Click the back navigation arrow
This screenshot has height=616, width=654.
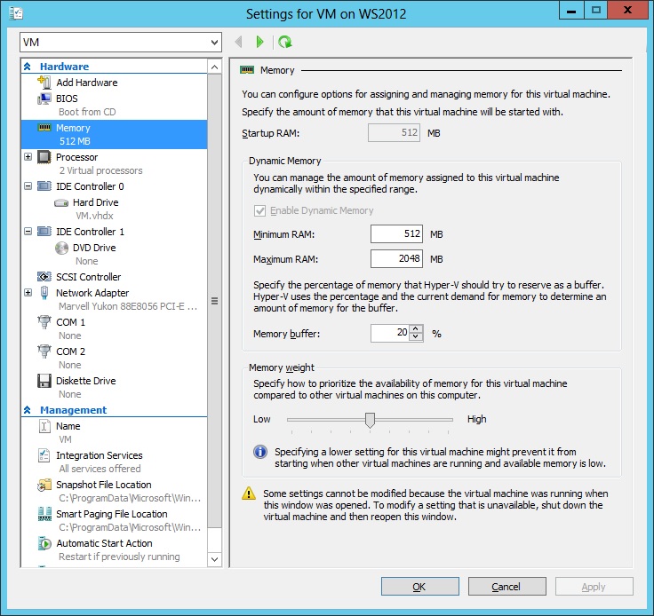click(x=238, y=42)
